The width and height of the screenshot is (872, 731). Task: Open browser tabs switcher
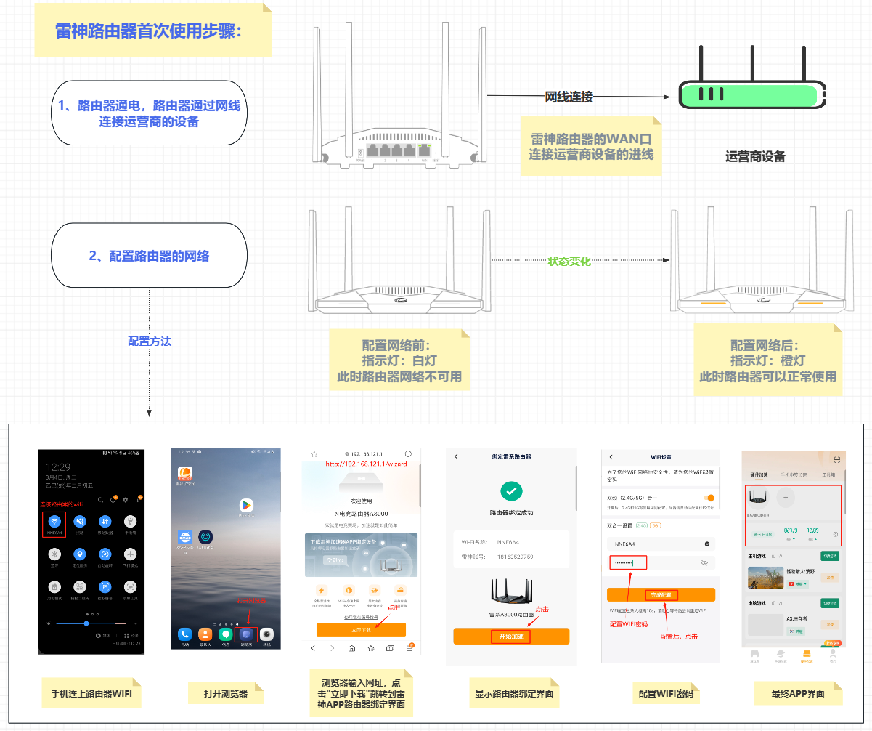[390, 647]
